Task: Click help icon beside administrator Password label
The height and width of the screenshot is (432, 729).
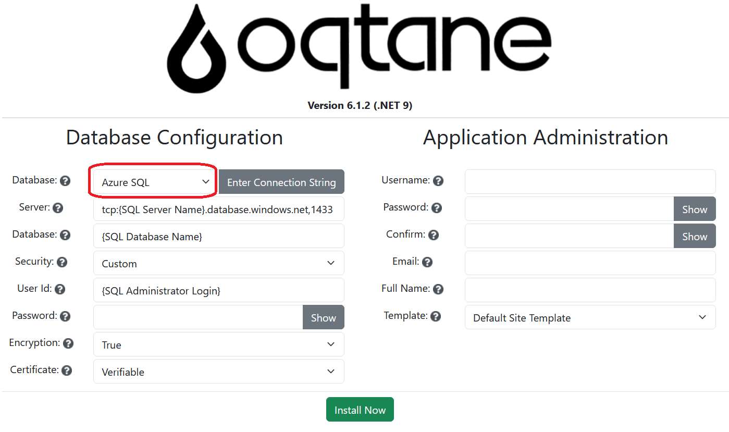Action: (437, 208)
